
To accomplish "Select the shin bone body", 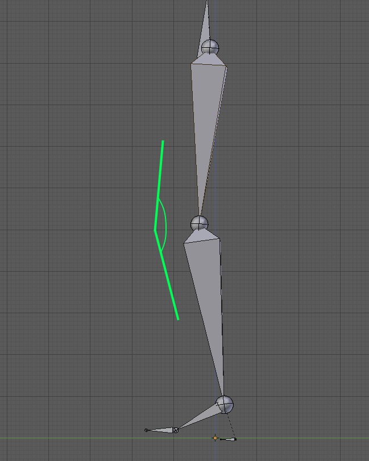I will (208, 312).
